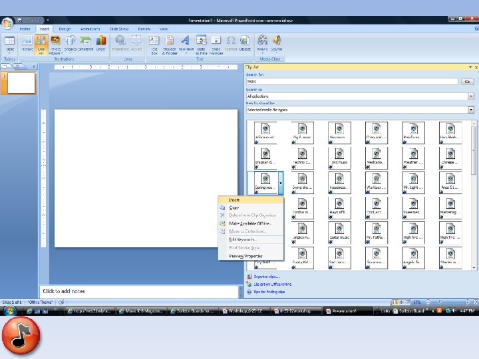The image size is (479, 359).
Task: Choose Insert from the context menu
Action: 251,200
